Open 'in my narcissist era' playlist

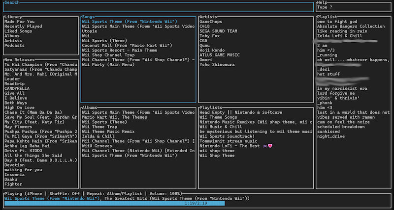(342, 88)
